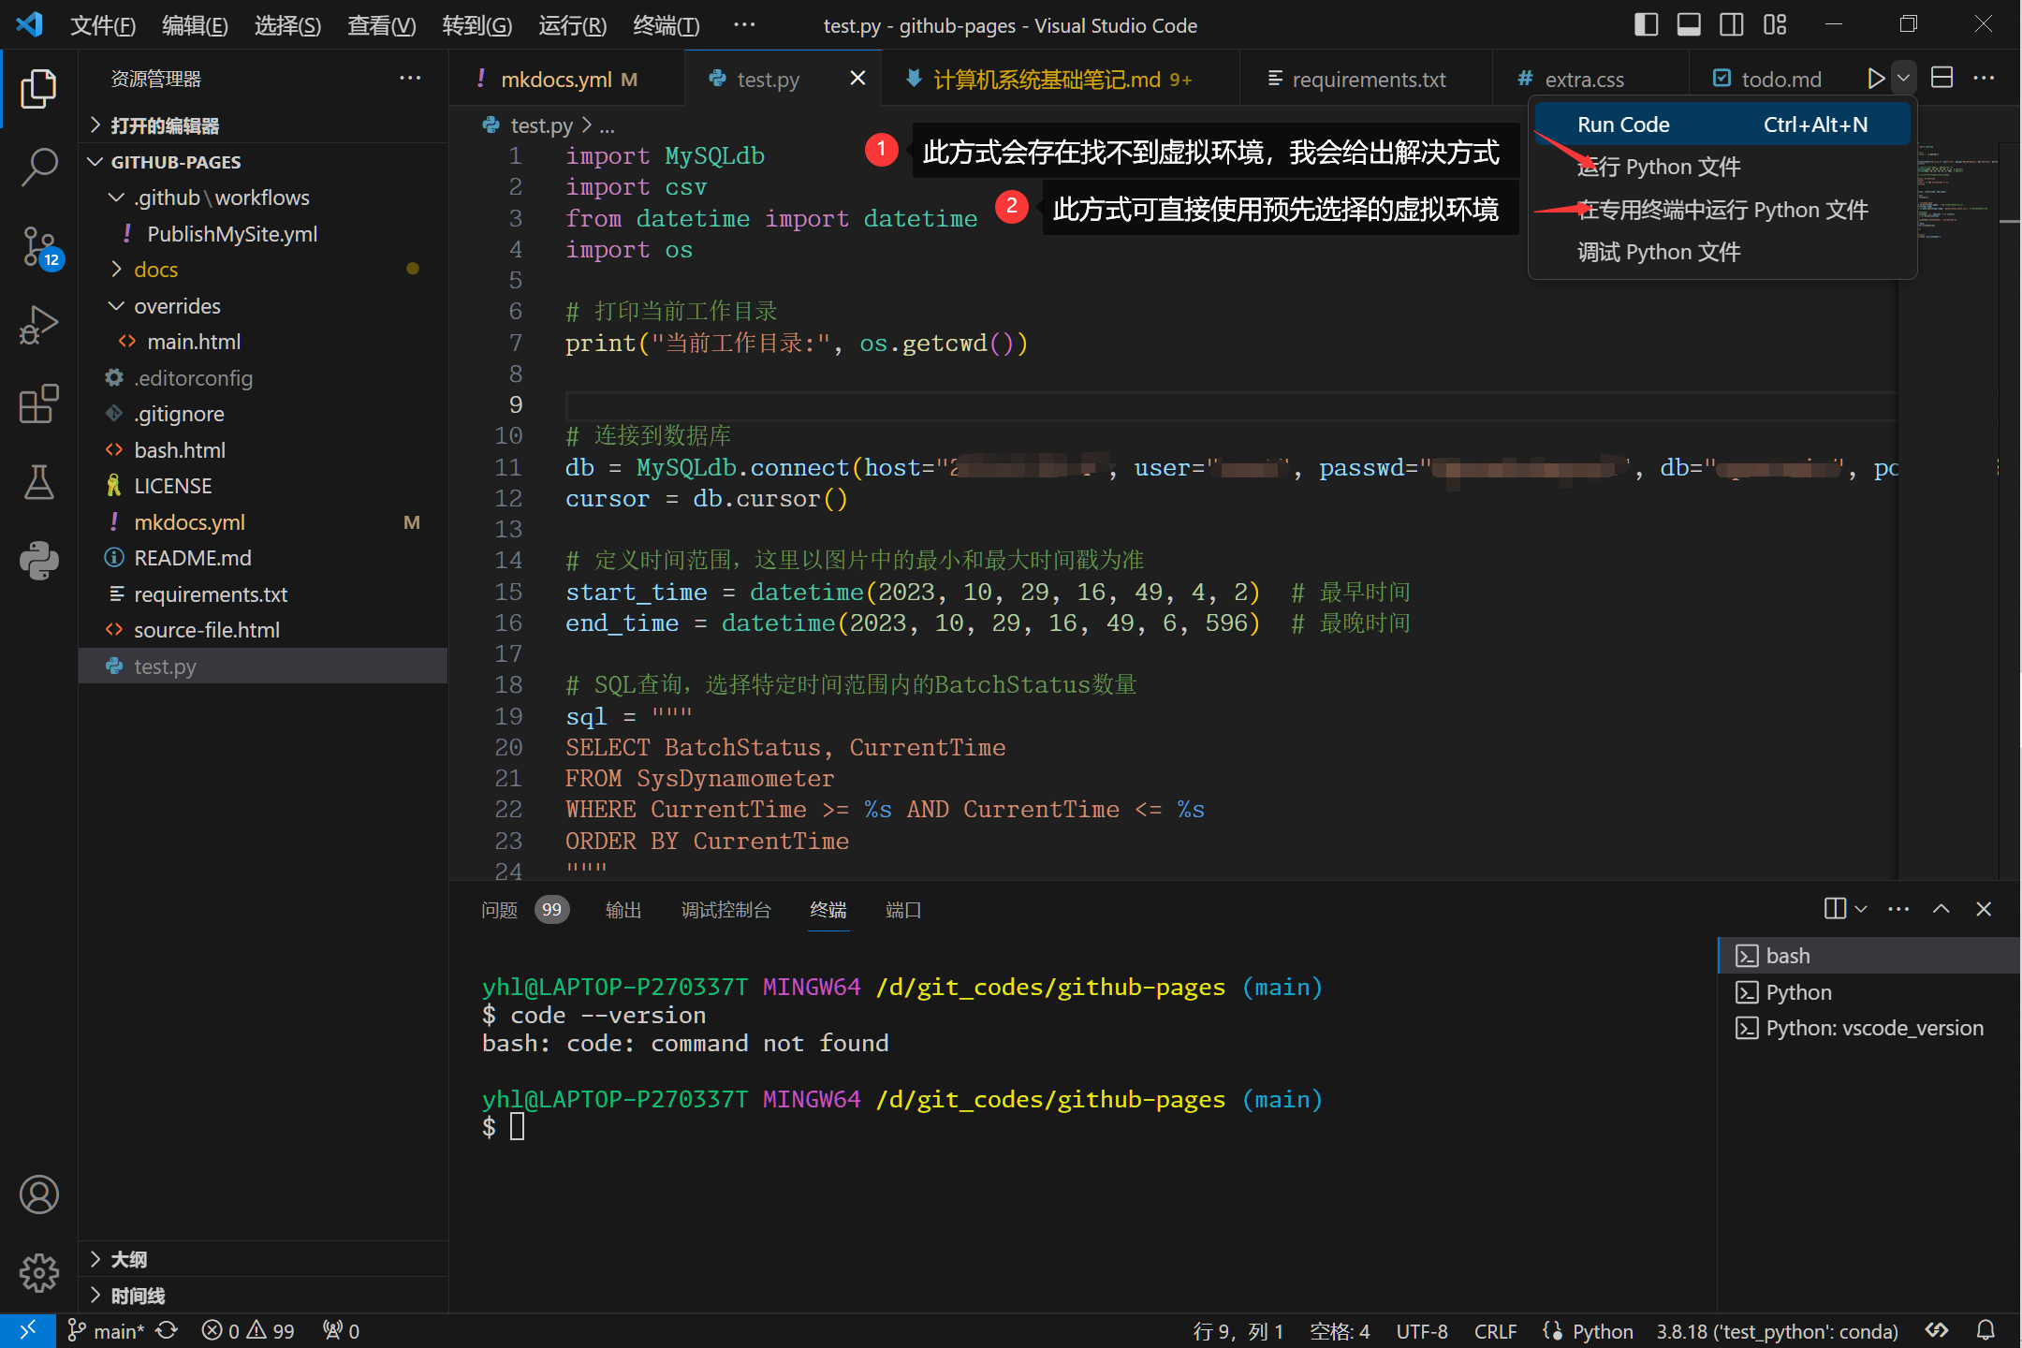
Task: Toggle bottom panel visibility
Action: click(x=1689, y=25)
